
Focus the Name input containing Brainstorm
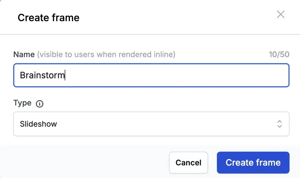click(x=151, y=75)
